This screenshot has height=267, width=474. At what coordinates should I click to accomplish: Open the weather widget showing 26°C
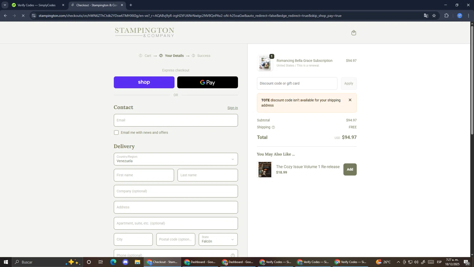383,262
